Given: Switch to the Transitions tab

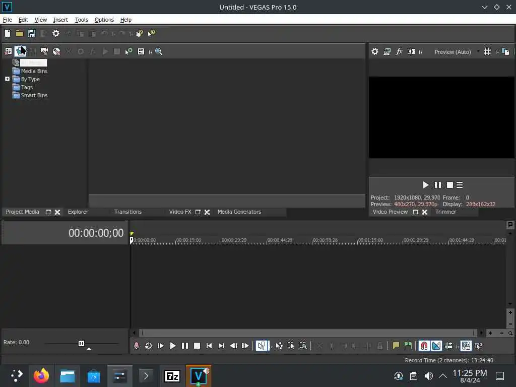Looking at the screenshot, I should [127, 212].
